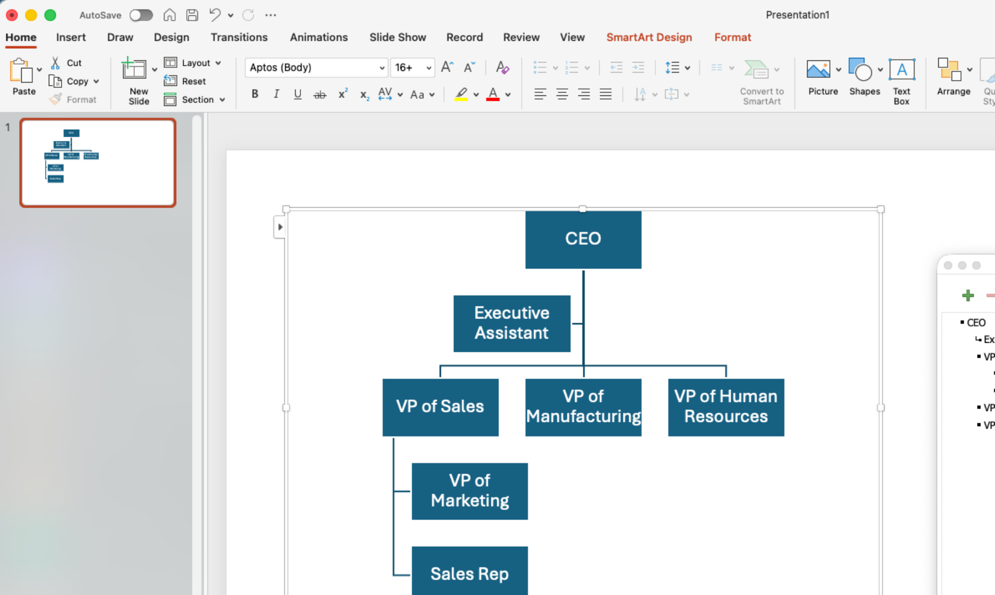Select slide 1 thumbnail
The height and width of the screenshot is (595, 995).
coord(98,163)
